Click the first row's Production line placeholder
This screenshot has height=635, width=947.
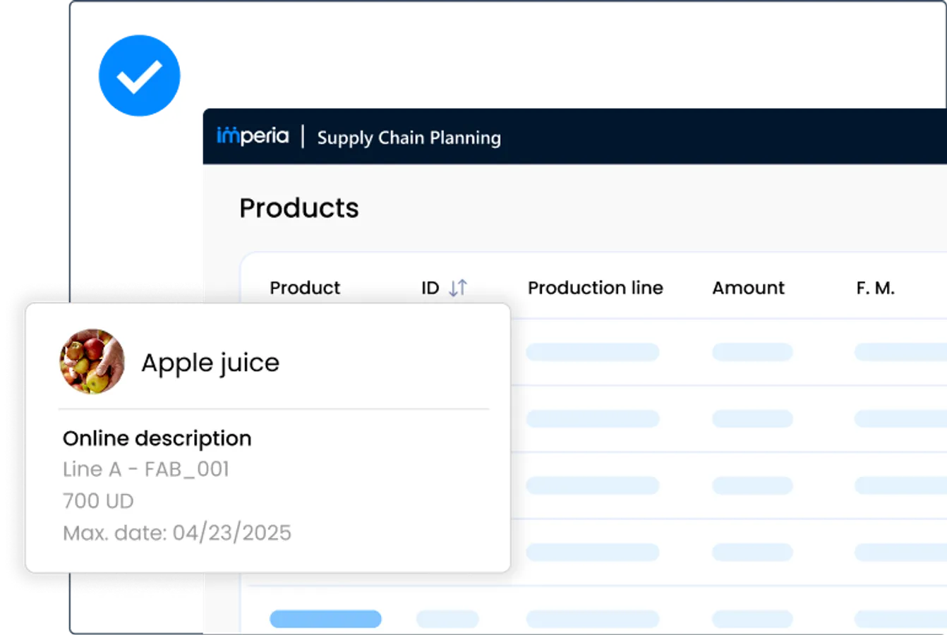point(592,352)
